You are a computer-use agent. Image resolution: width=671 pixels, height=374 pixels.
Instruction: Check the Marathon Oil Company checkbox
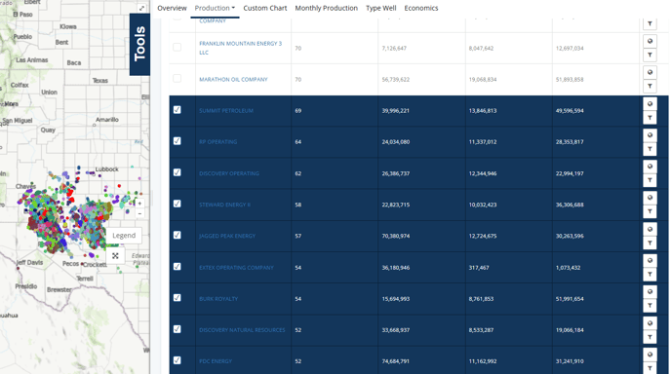point(178,79)
